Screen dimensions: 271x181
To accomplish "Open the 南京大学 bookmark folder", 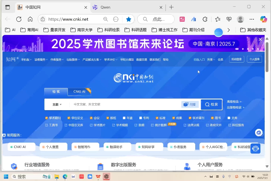I will [x=81, y=30].
